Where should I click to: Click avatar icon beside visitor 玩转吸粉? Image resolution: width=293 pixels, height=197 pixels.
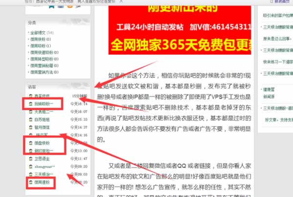coord(31,104)
